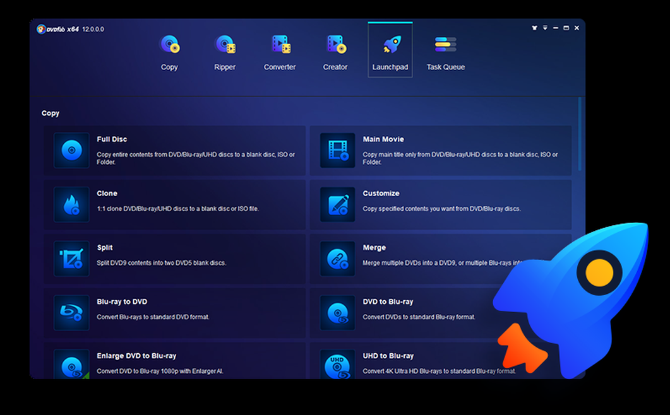Click the DVDFab logo in title bar
This screenshot has width=670, height=415.
(x=41, y=29)
